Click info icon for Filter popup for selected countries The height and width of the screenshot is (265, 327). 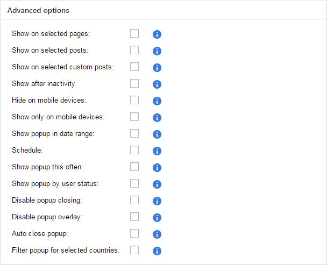point(157,251)
